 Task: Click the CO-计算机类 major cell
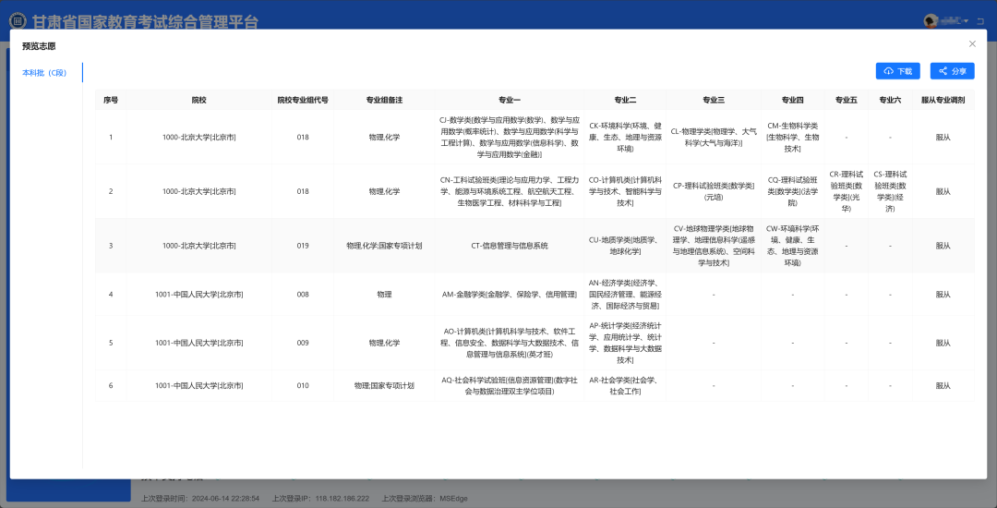(x=625, y=191)
